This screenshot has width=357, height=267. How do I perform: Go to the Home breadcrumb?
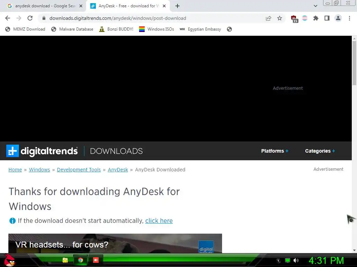click(15, 170)
